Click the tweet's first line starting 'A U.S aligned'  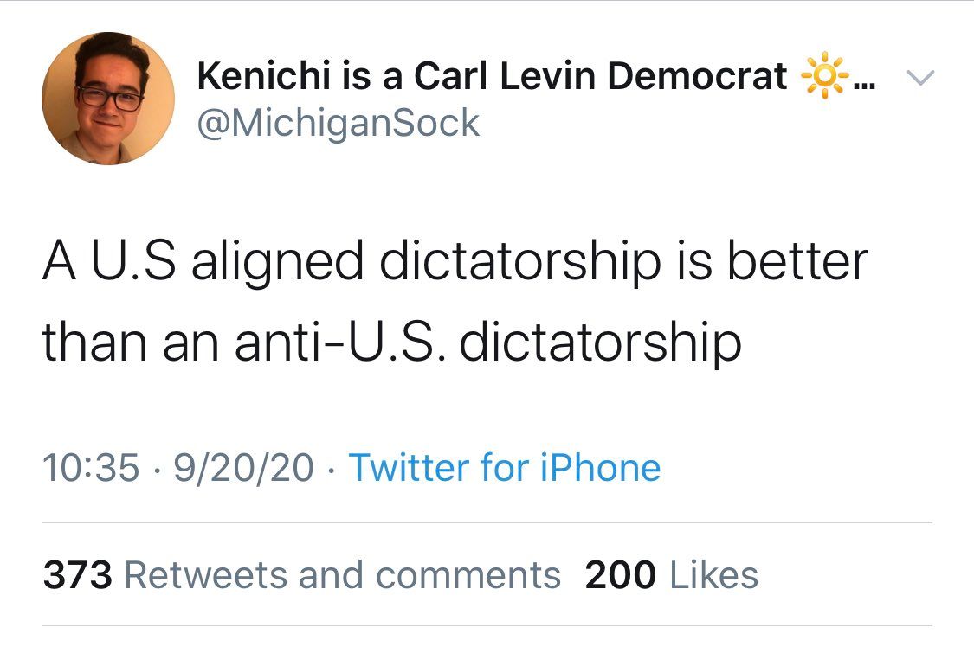pyautogui.click(x=455, y=263)
